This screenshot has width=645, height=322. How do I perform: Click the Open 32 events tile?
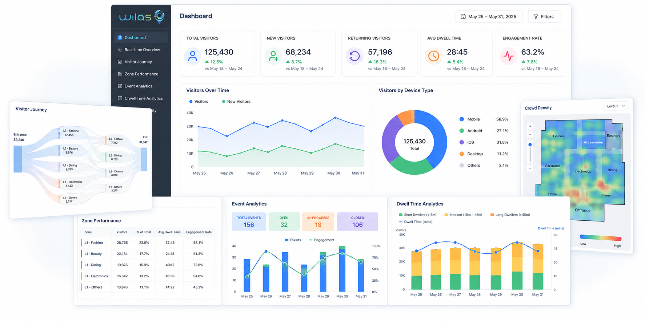[284, 221]
